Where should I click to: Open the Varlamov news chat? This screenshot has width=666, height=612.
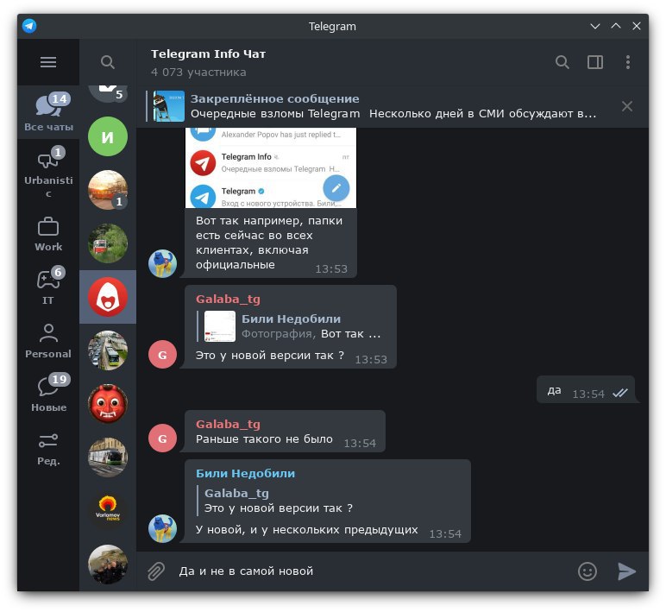click(108, 511)
